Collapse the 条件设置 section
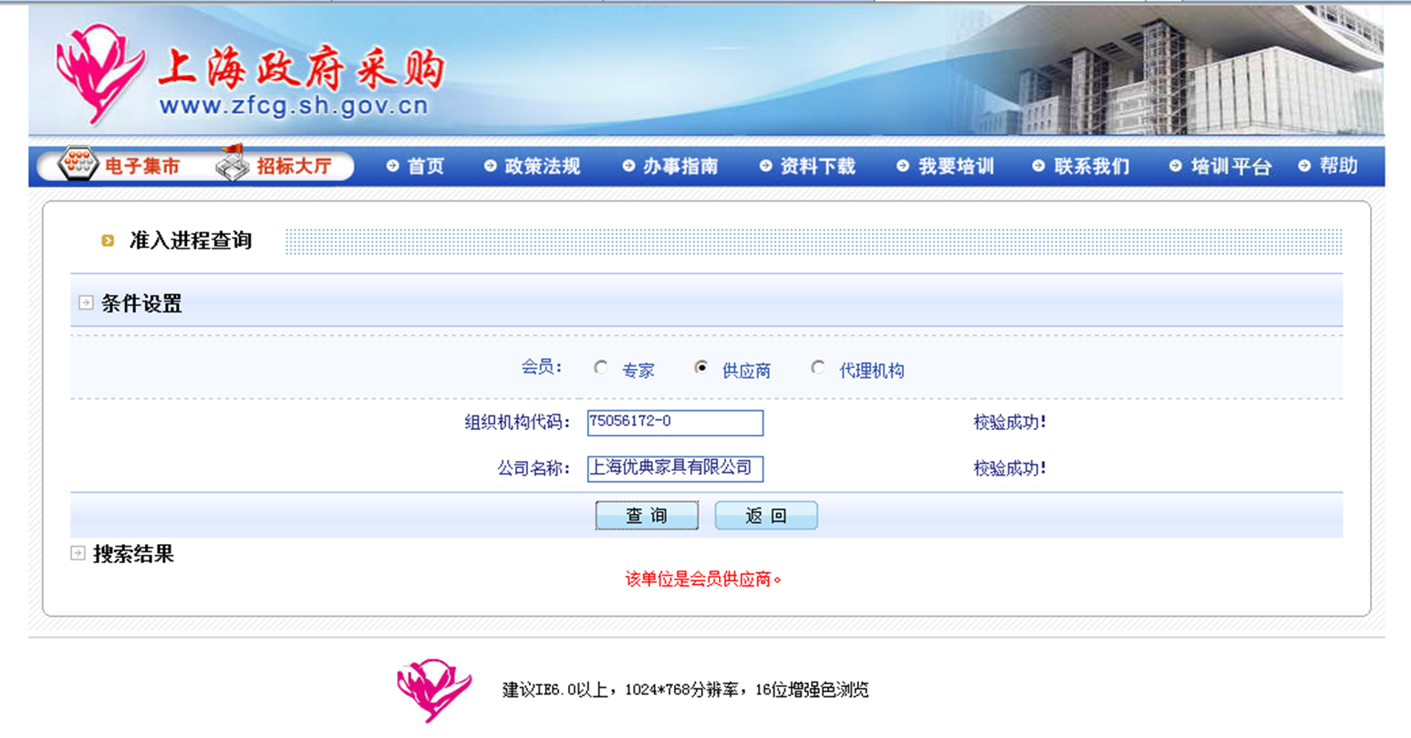Image resolution: width=1411 pixels, height=738 pixels. click(x=86, y=302)
